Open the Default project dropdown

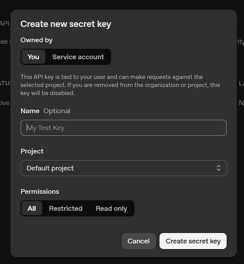tap(124, 168)
